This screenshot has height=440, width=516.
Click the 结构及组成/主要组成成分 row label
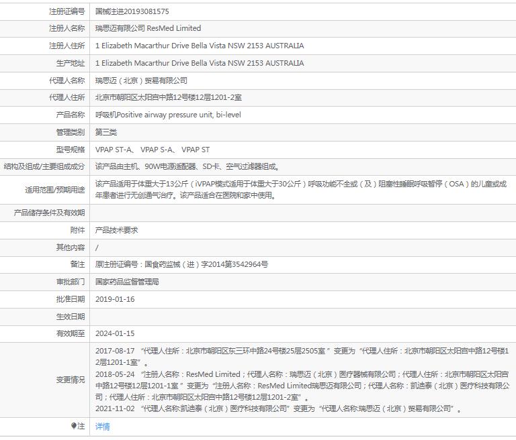pyautogui.click(x=44, y=166)
